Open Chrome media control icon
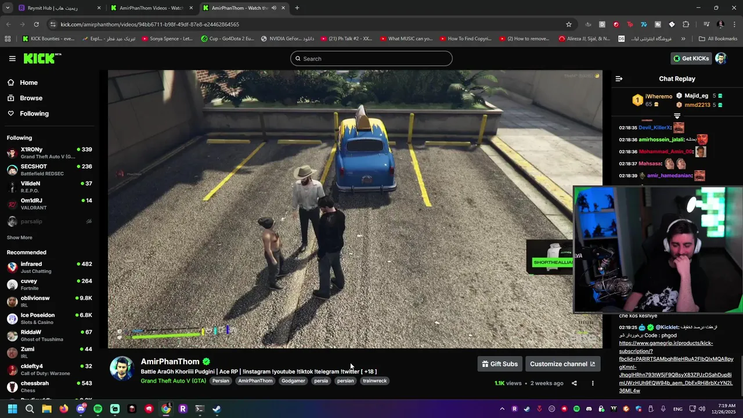 (706, 24)
